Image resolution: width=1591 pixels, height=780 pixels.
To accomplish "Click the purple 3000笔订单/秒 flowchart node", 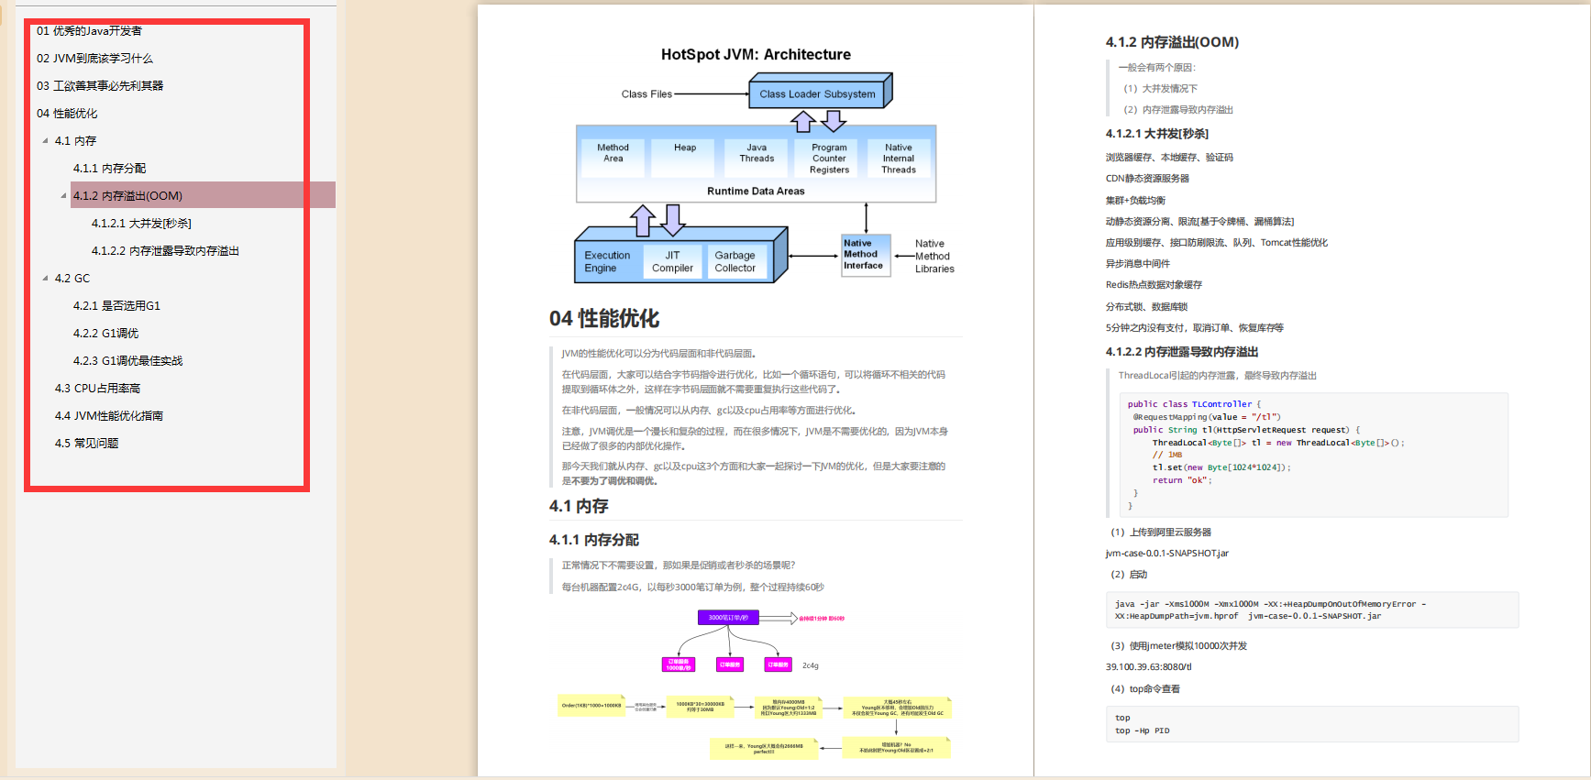I will 728,618.
